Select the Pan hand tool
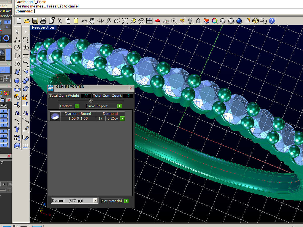Screen dimensions: 303x227 (x=92, y=21)
